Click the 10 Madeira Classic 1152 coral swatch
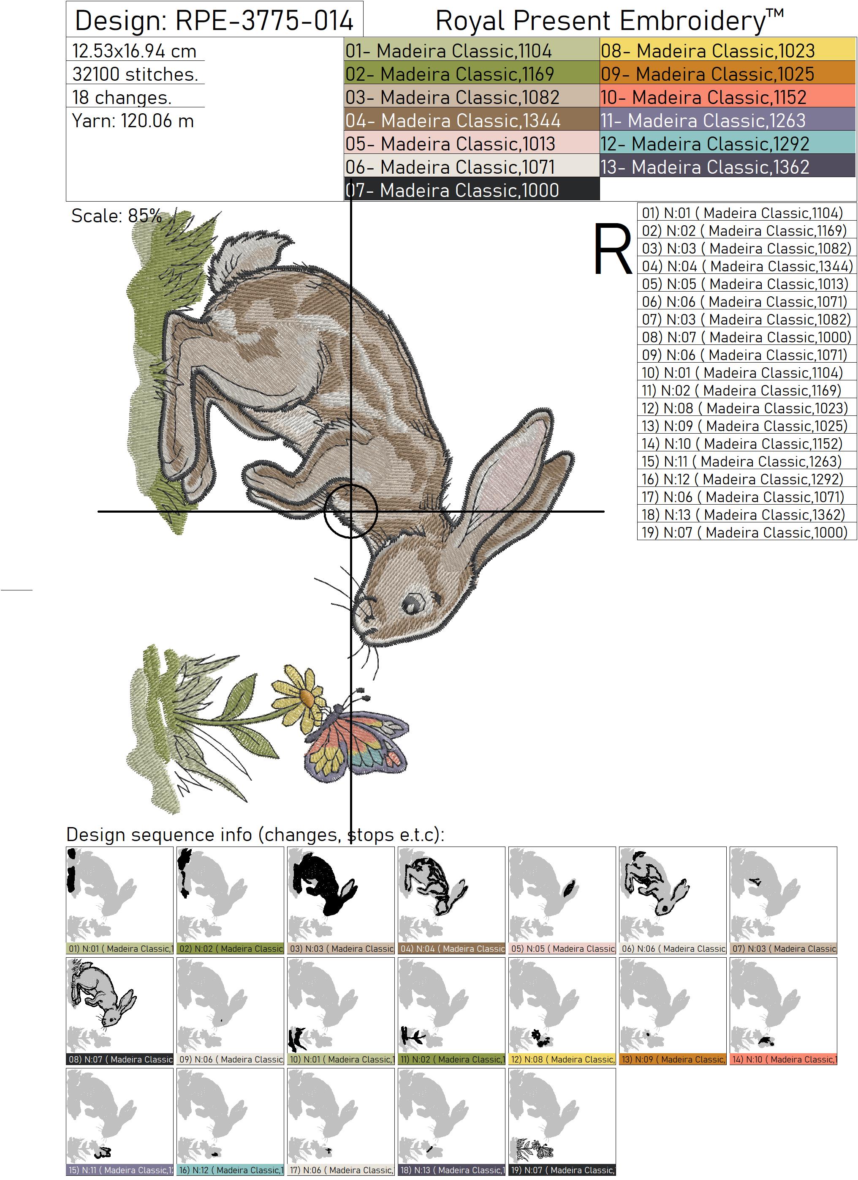The width and height of the screenshot is (858, 1180). coord(727,97)
